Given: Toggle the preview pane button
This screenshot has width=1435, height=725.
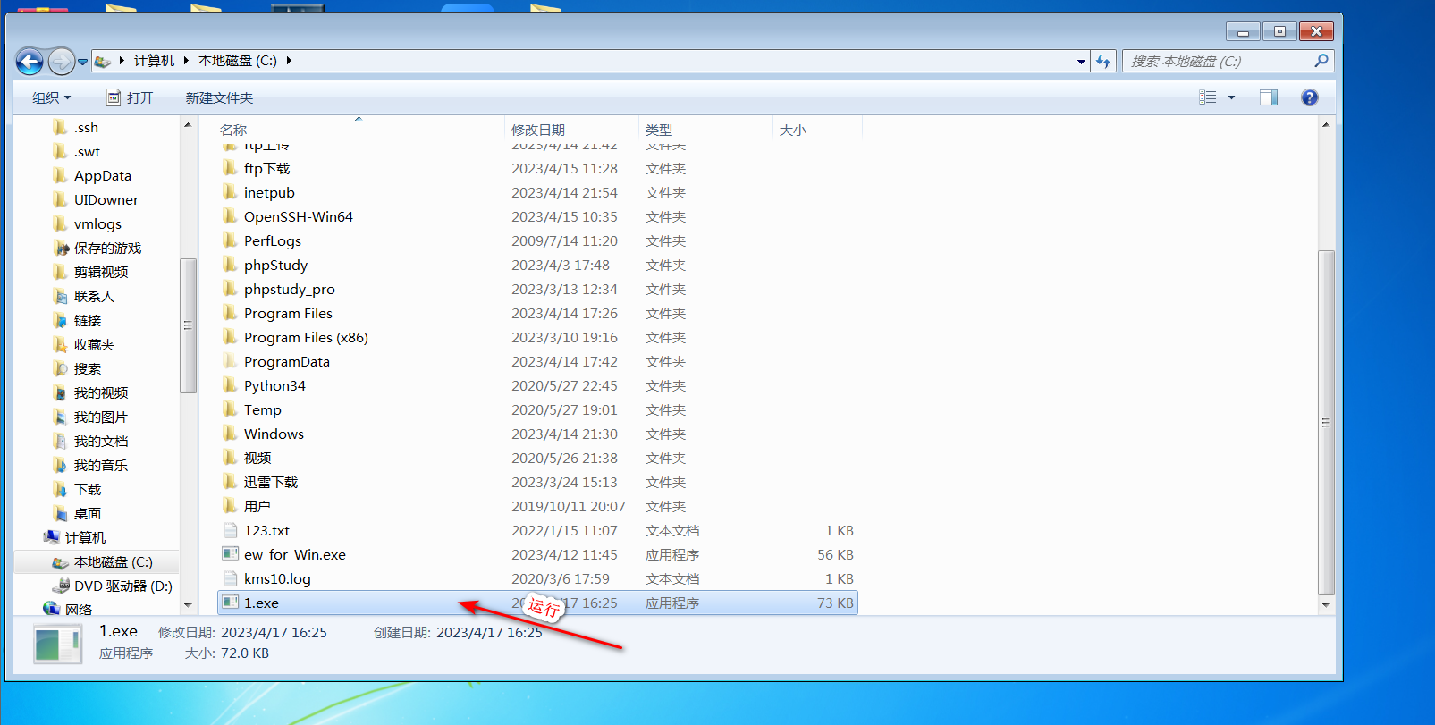Looking at the screenshot, I should pos(1268,97).
